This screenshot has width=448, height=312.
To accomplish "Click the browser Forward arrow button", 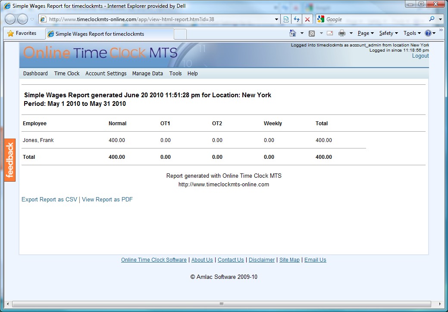I will point(22,19).
